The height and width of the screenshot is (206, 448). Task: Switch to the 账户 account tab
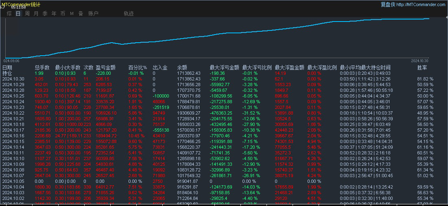click(94, 13)
